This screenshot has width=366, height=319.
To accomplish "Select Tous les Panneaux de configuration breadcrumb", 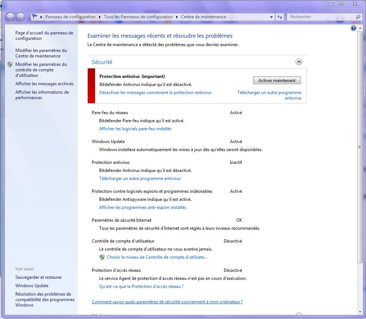I will point(138,17).
